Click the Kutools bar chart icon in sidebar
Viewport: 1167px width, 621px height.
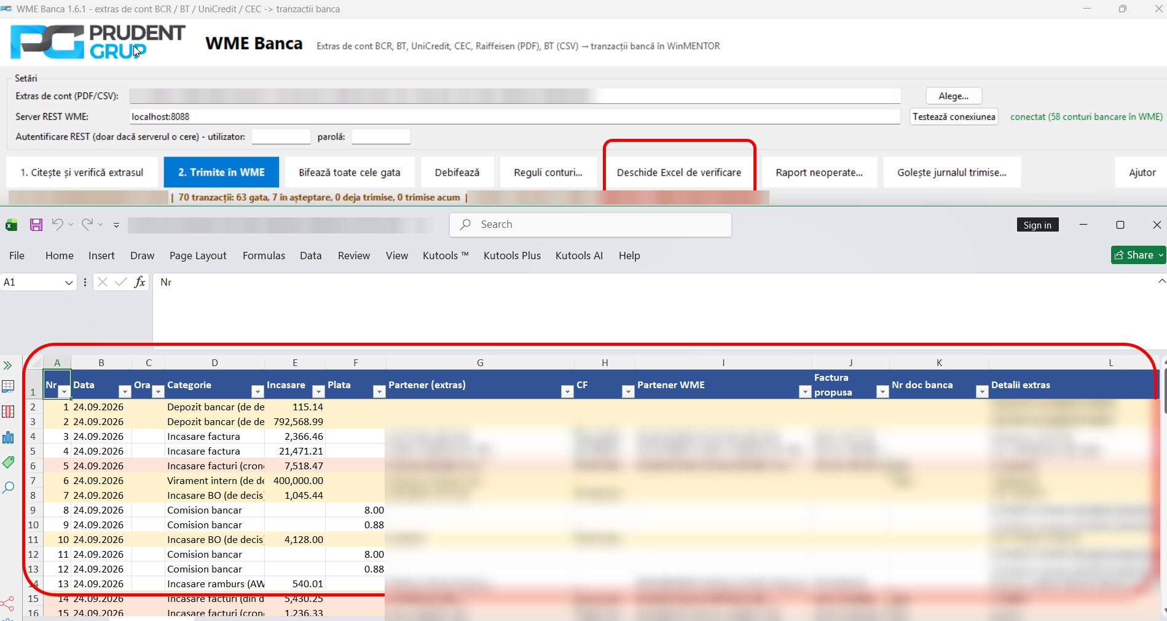pos(8,437)
